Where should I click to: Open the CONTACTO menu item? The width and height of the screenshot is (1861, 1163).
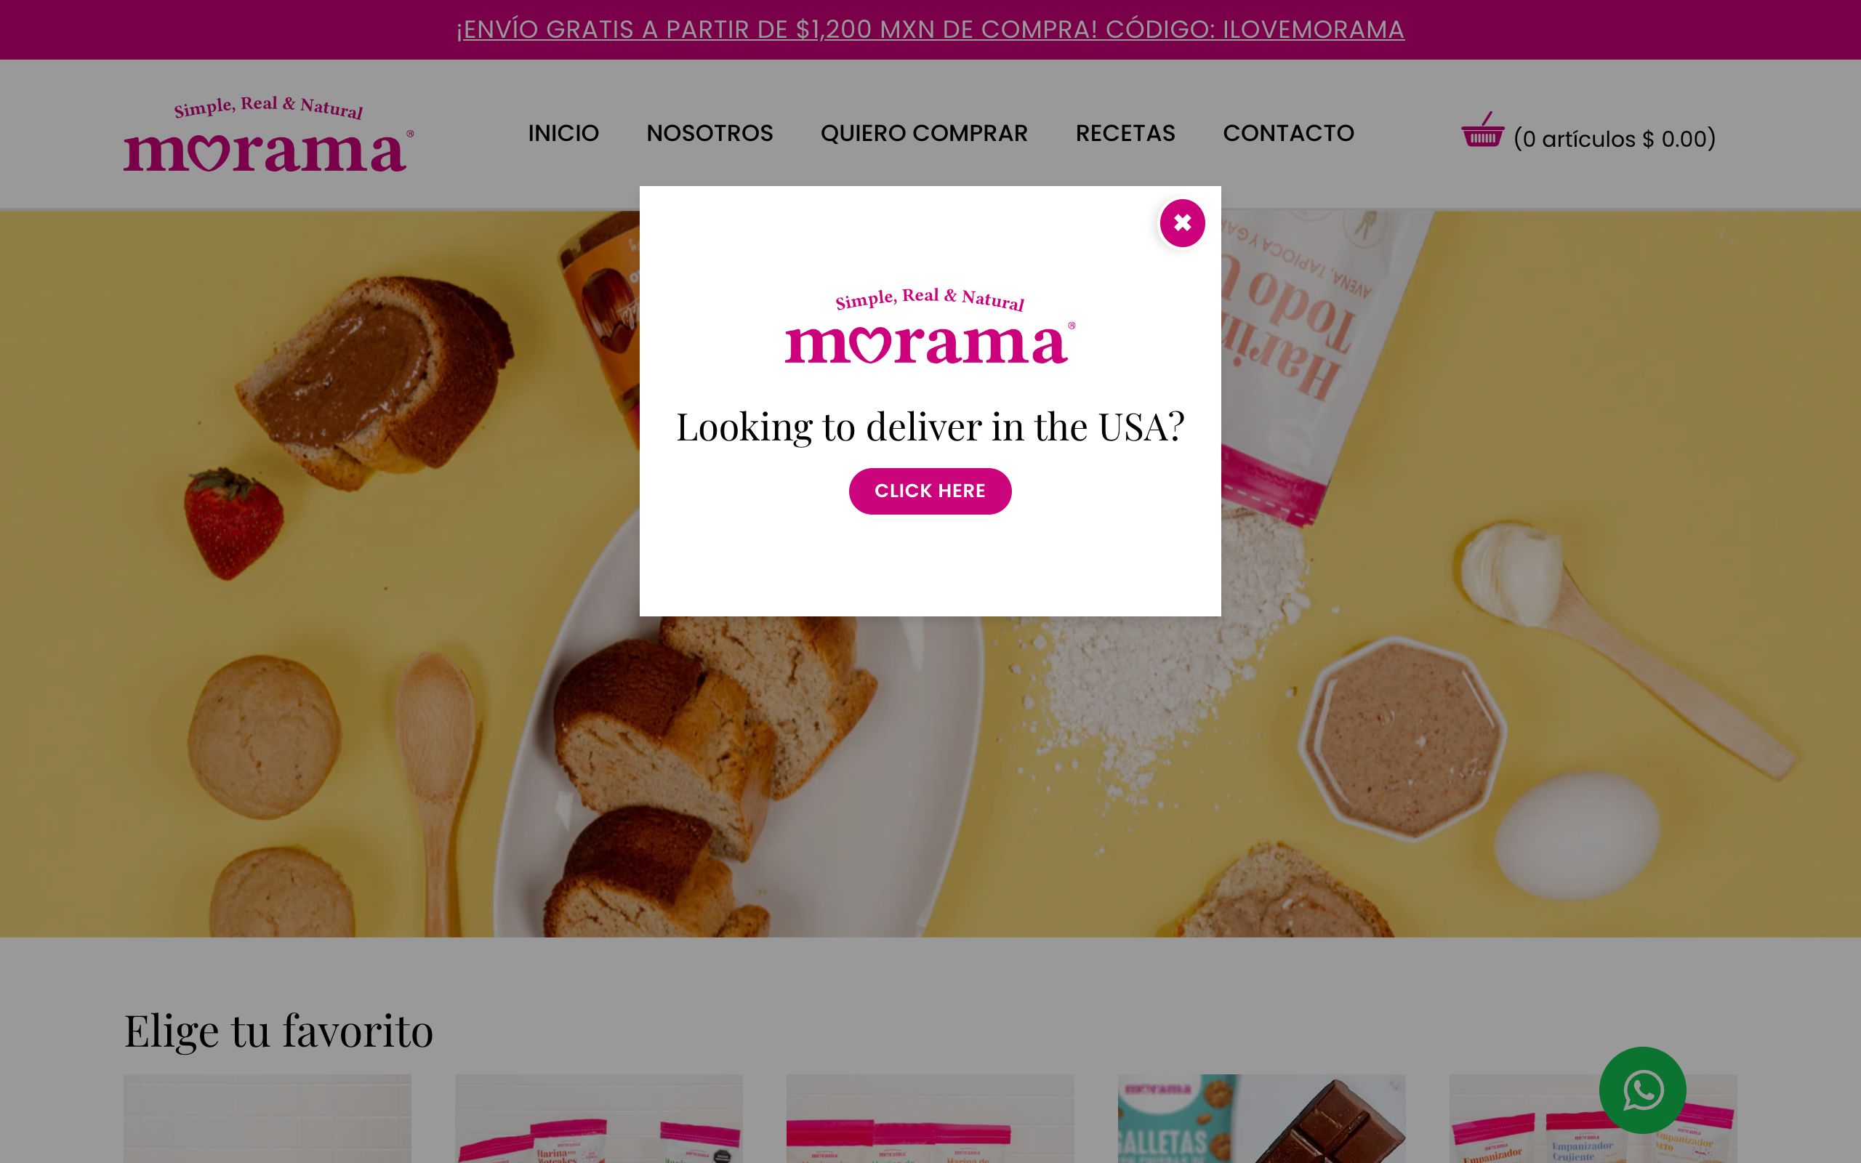pos(1288,133)
